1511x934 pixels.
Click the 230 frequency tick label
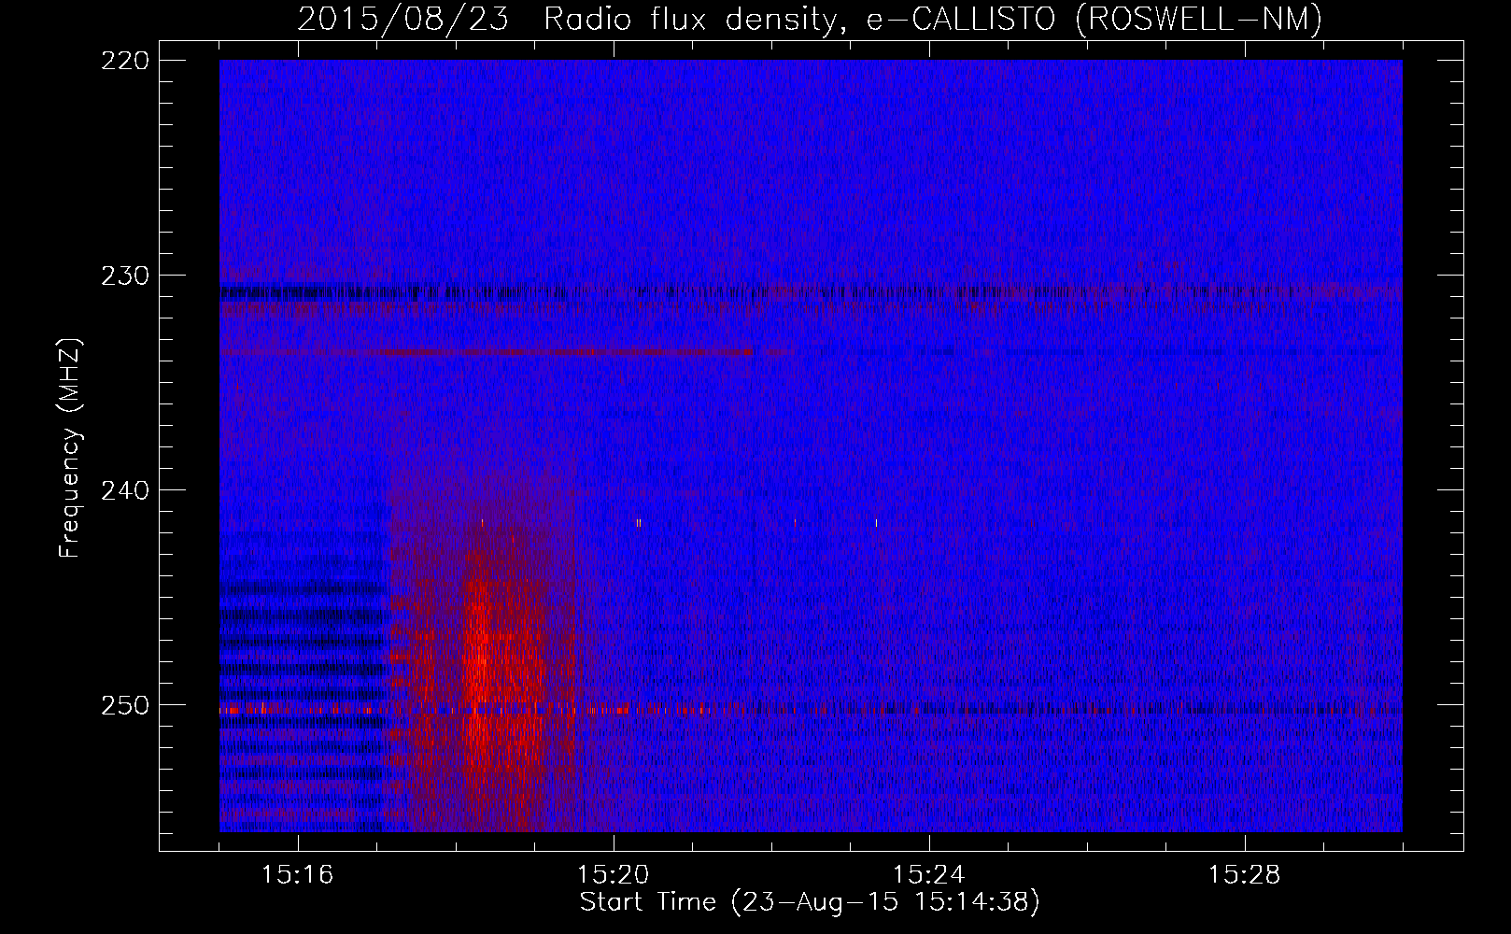point(126,276)
